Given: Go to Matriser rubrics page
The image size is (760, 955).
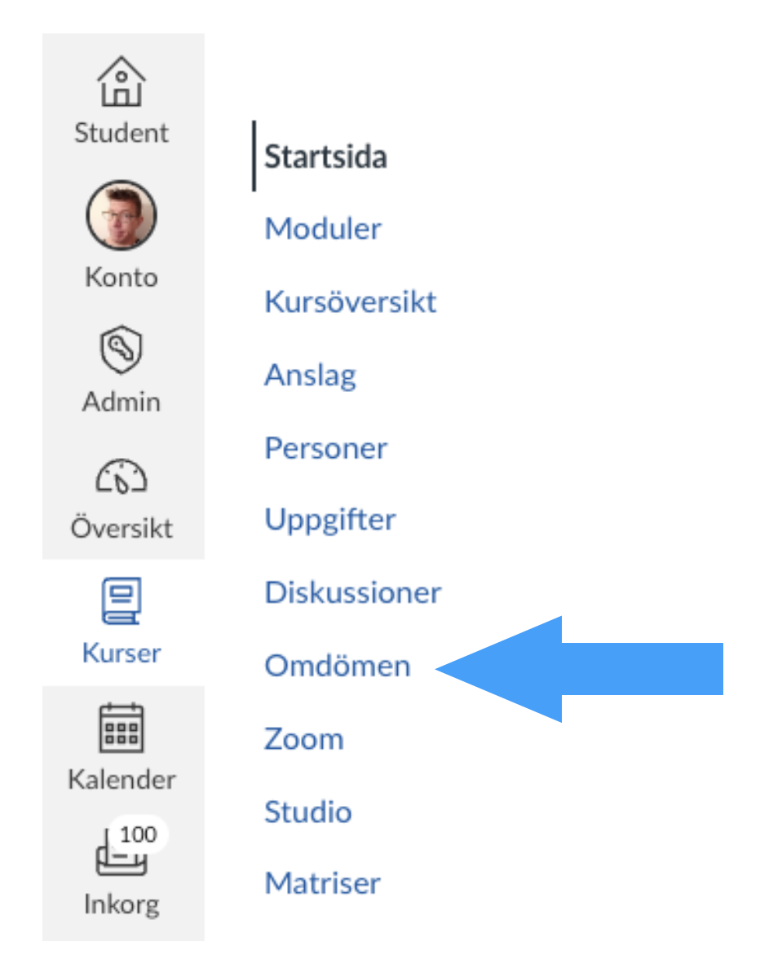Looking at the screenshot, I should coord(323,883).
